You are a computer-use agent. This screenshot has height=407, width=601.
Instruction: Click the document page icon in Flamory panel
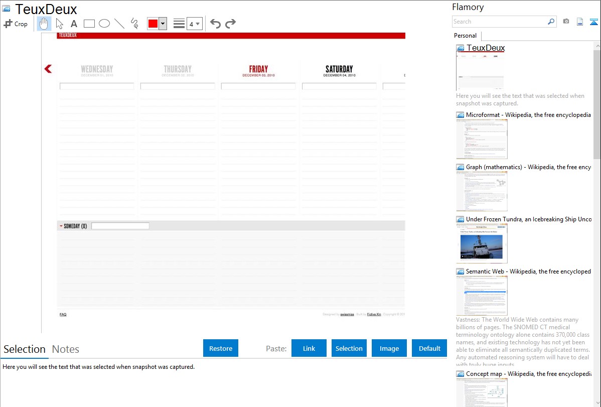click(580, 22)
